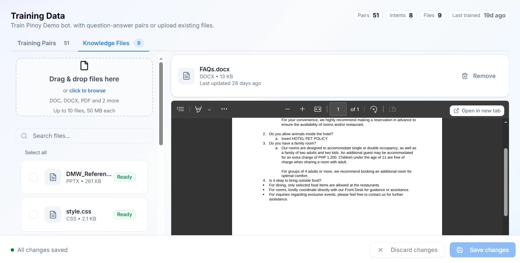Viewport: 520px width, 263px height.
Task: Click the search magnifier icon
Action: (24, 136)
